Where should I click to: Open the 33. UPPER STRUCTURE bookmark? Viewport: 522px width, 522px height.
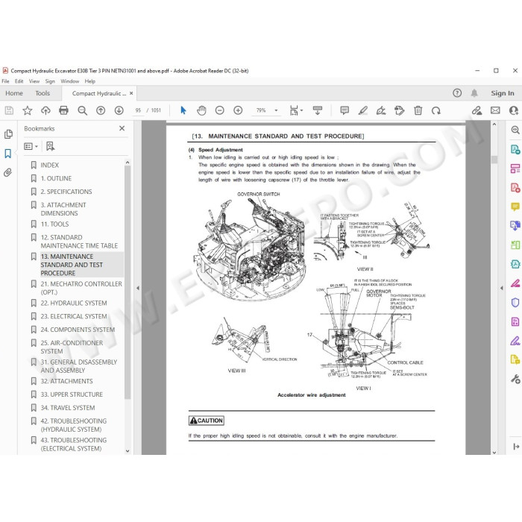click(x=72, y=394)
